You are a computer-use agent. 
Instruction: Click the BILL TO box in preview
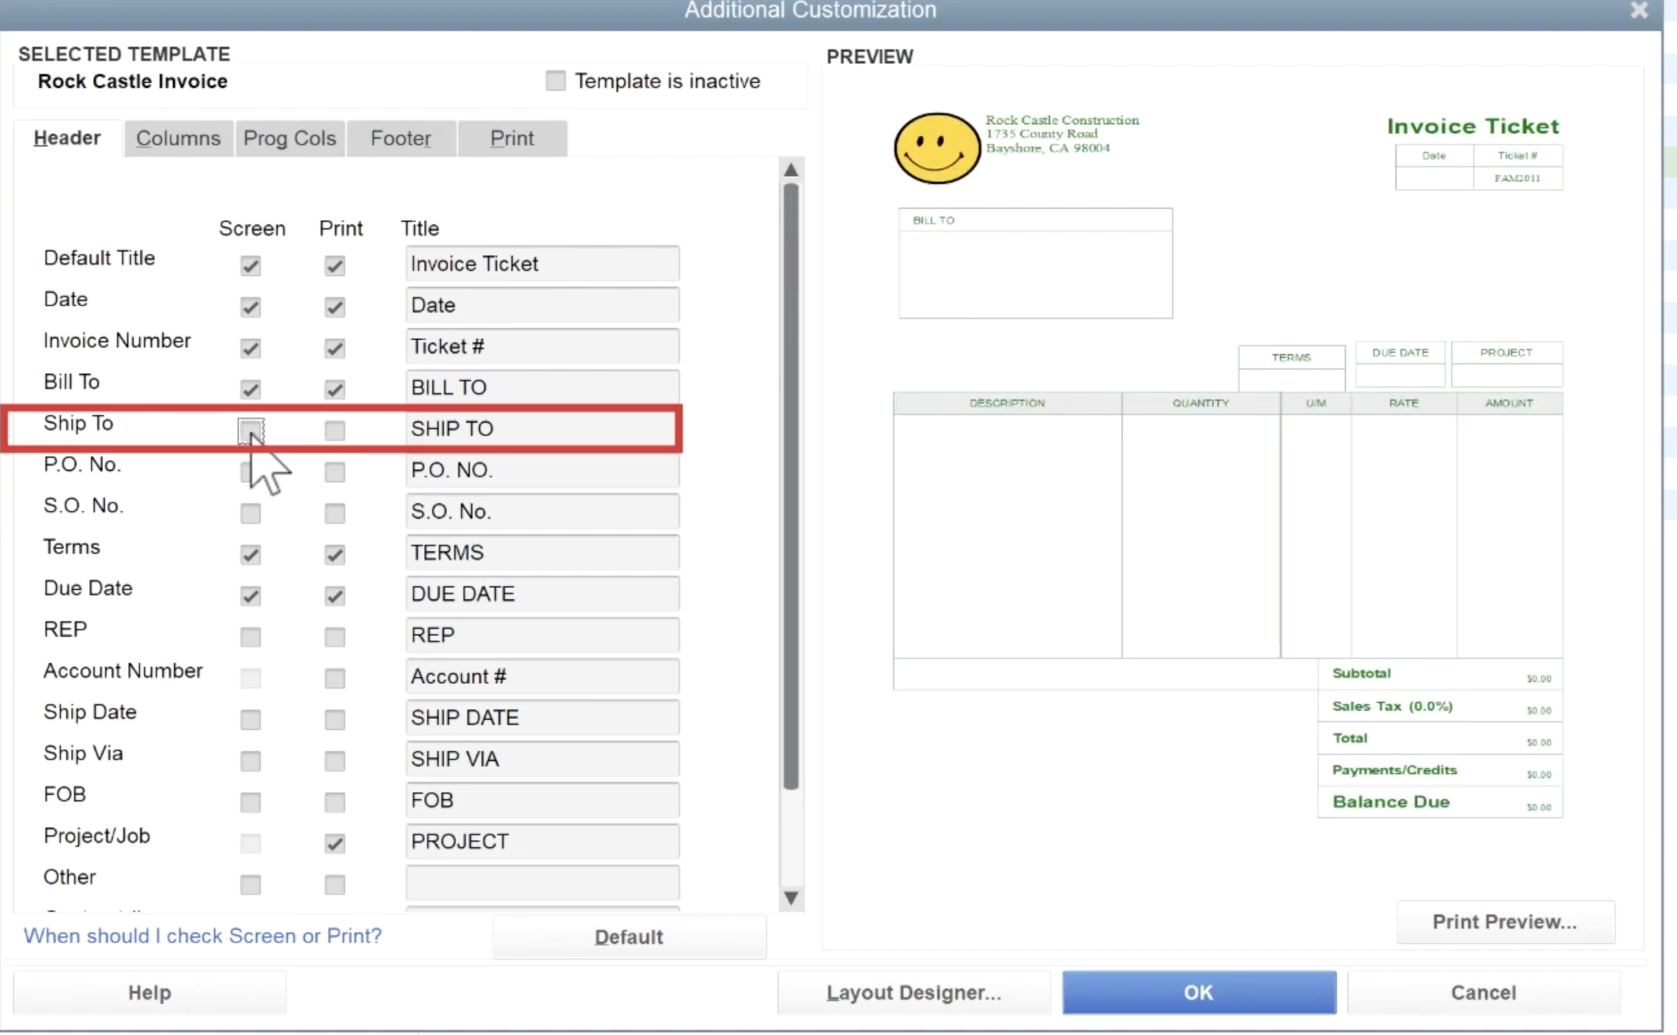click(x=1035, y=263)
